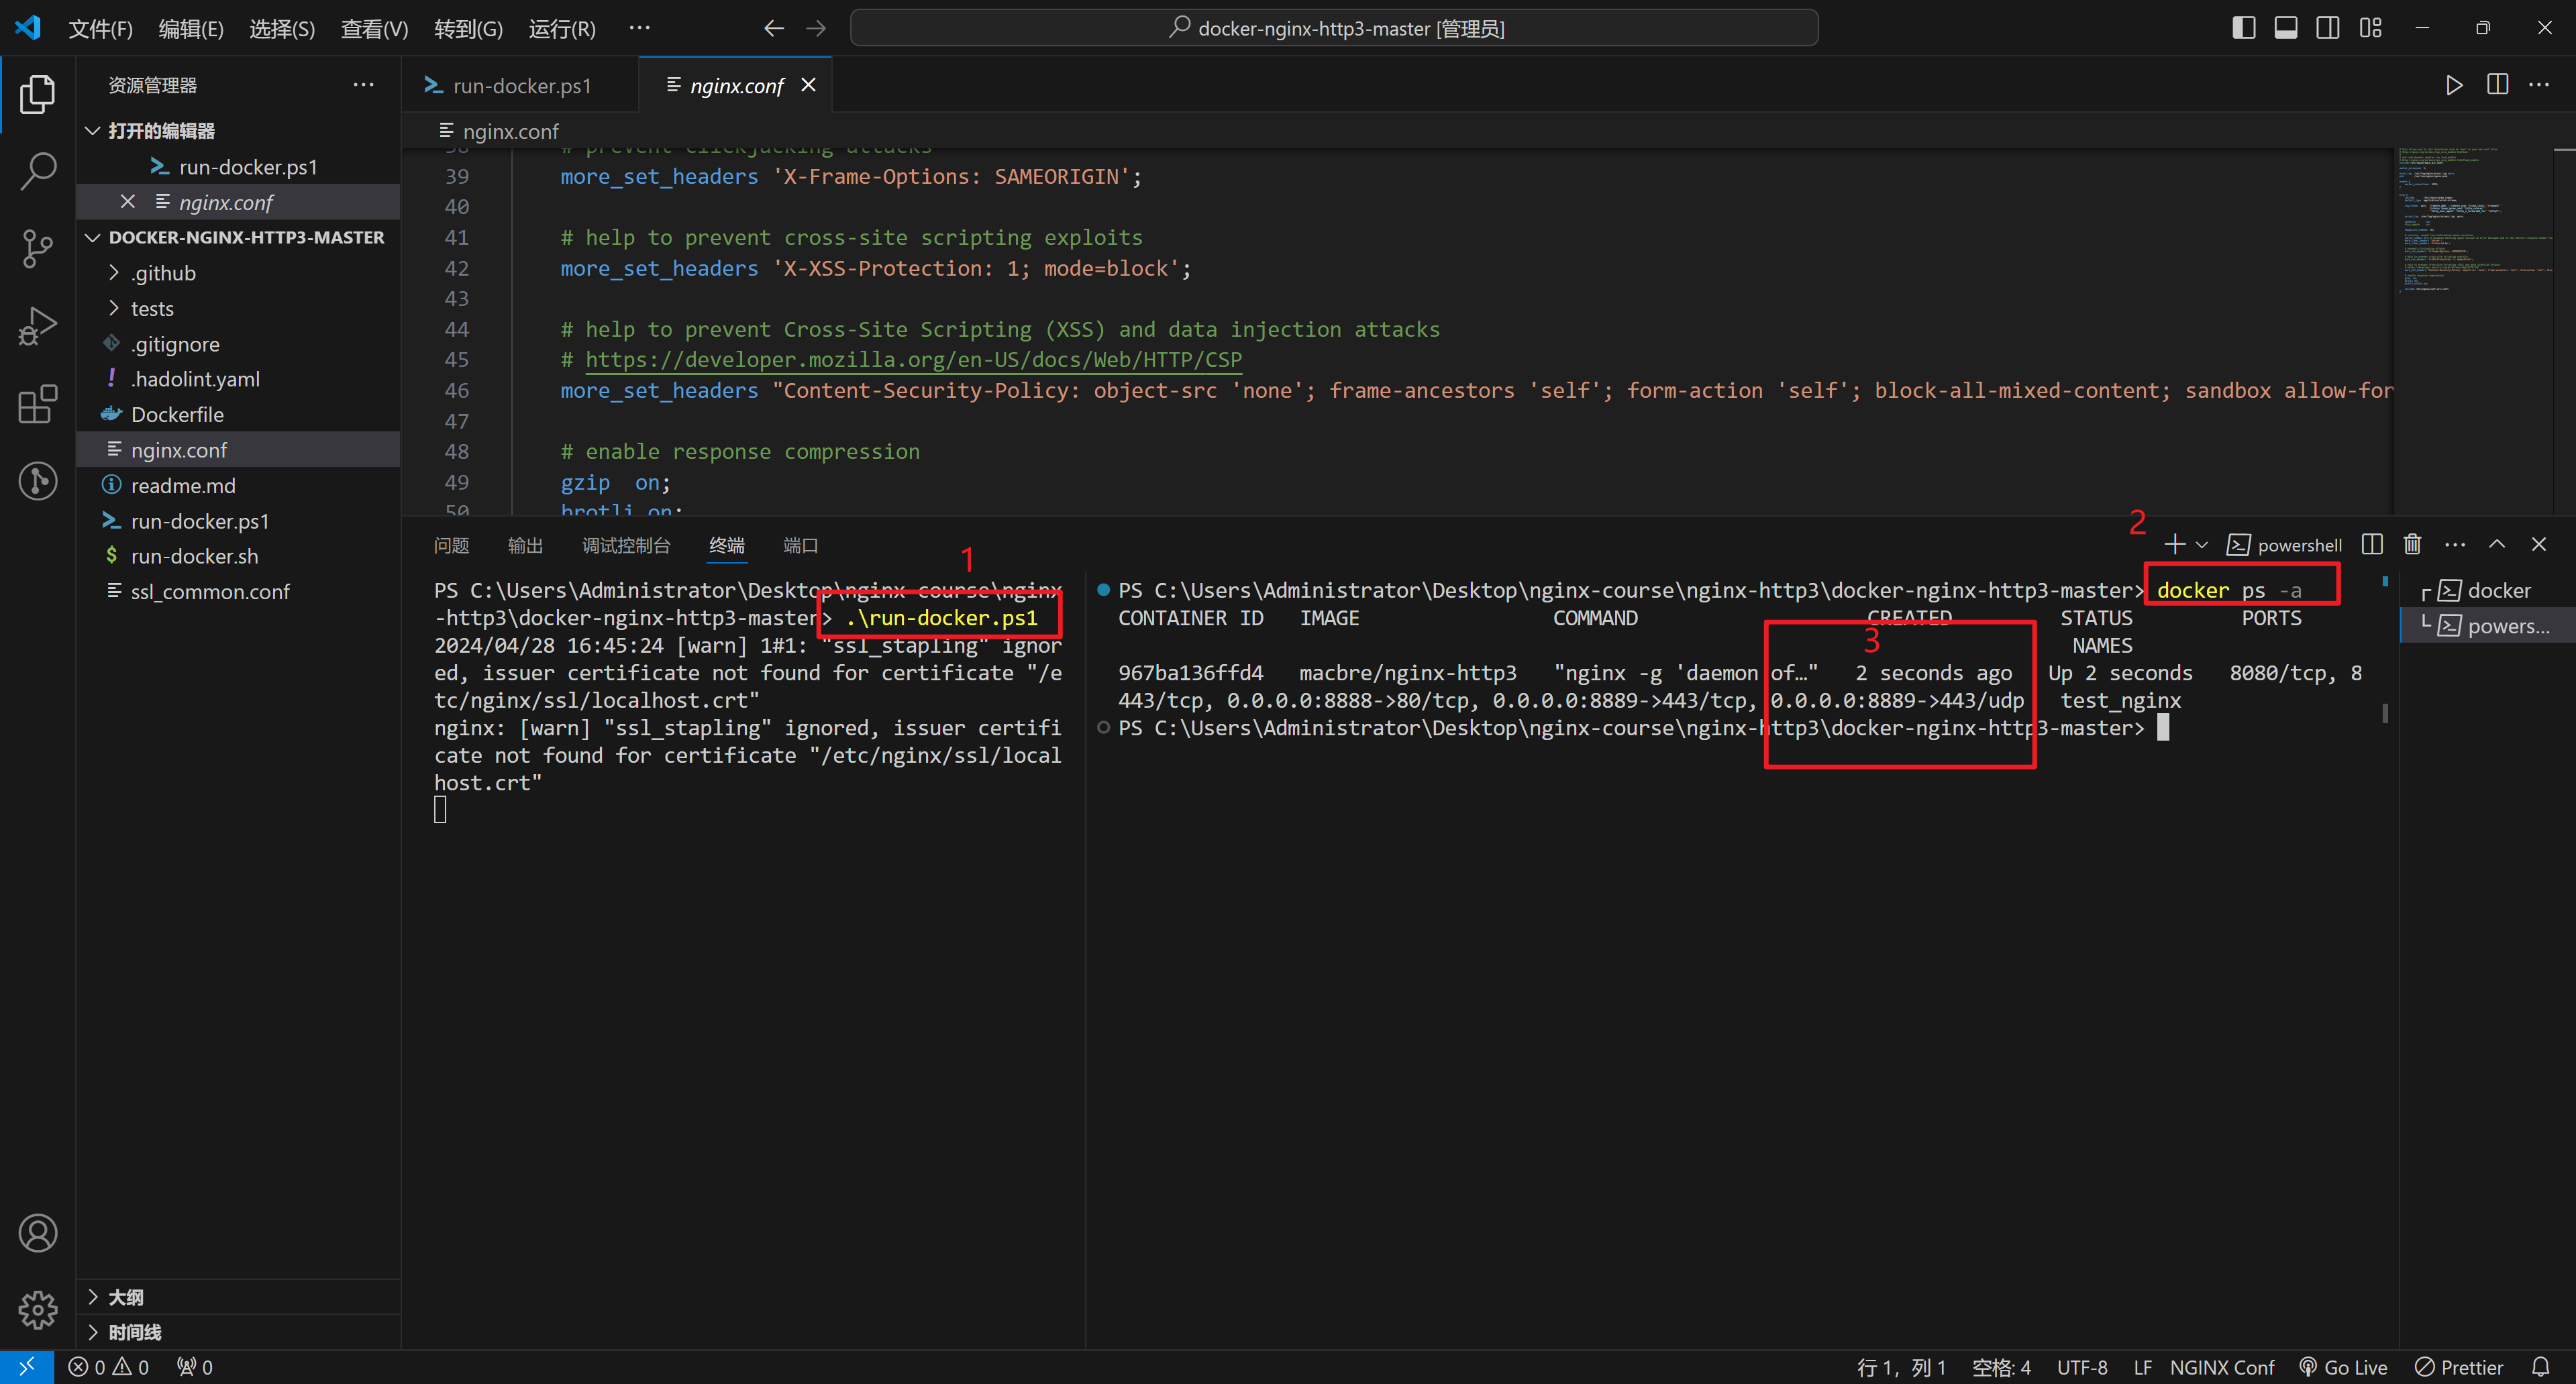Add a new terminal with plus icon
This screenshot has height=1384, width=2576.
tap(2174, 544)
